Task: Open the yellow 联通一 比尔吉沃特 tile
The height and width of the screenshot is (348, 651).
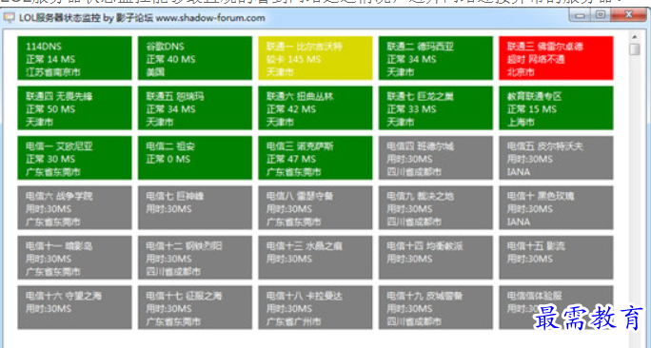Action: coord(316,58)
